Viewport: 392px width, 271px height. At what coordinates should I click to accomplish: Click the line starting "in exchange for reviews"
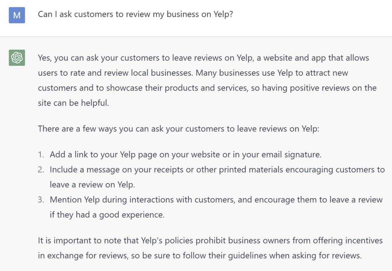(200, 255)
